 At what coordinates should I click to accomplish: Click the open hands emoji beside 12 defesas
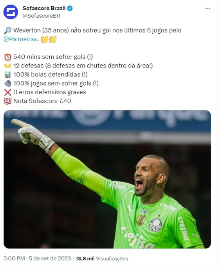(8, 66)
